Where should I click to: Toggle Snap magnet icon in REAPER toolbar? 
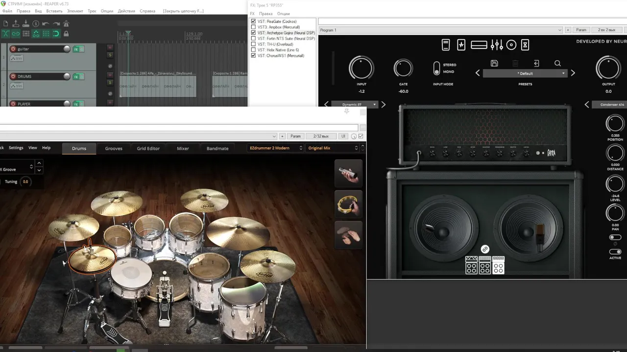click(56, 34)
